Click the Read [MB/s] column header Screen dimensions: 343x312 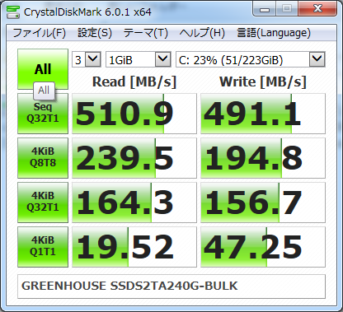coord(134,81)
